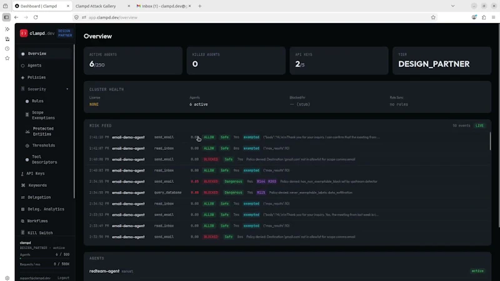This screenshot has width=500, height=281.
Task: Click the Rules bullet icon
Action: coord(27,101)
